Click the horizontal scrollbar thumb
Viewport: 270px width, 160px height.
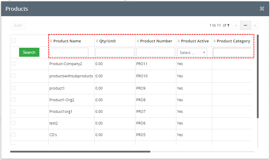(x=80, y=152)
